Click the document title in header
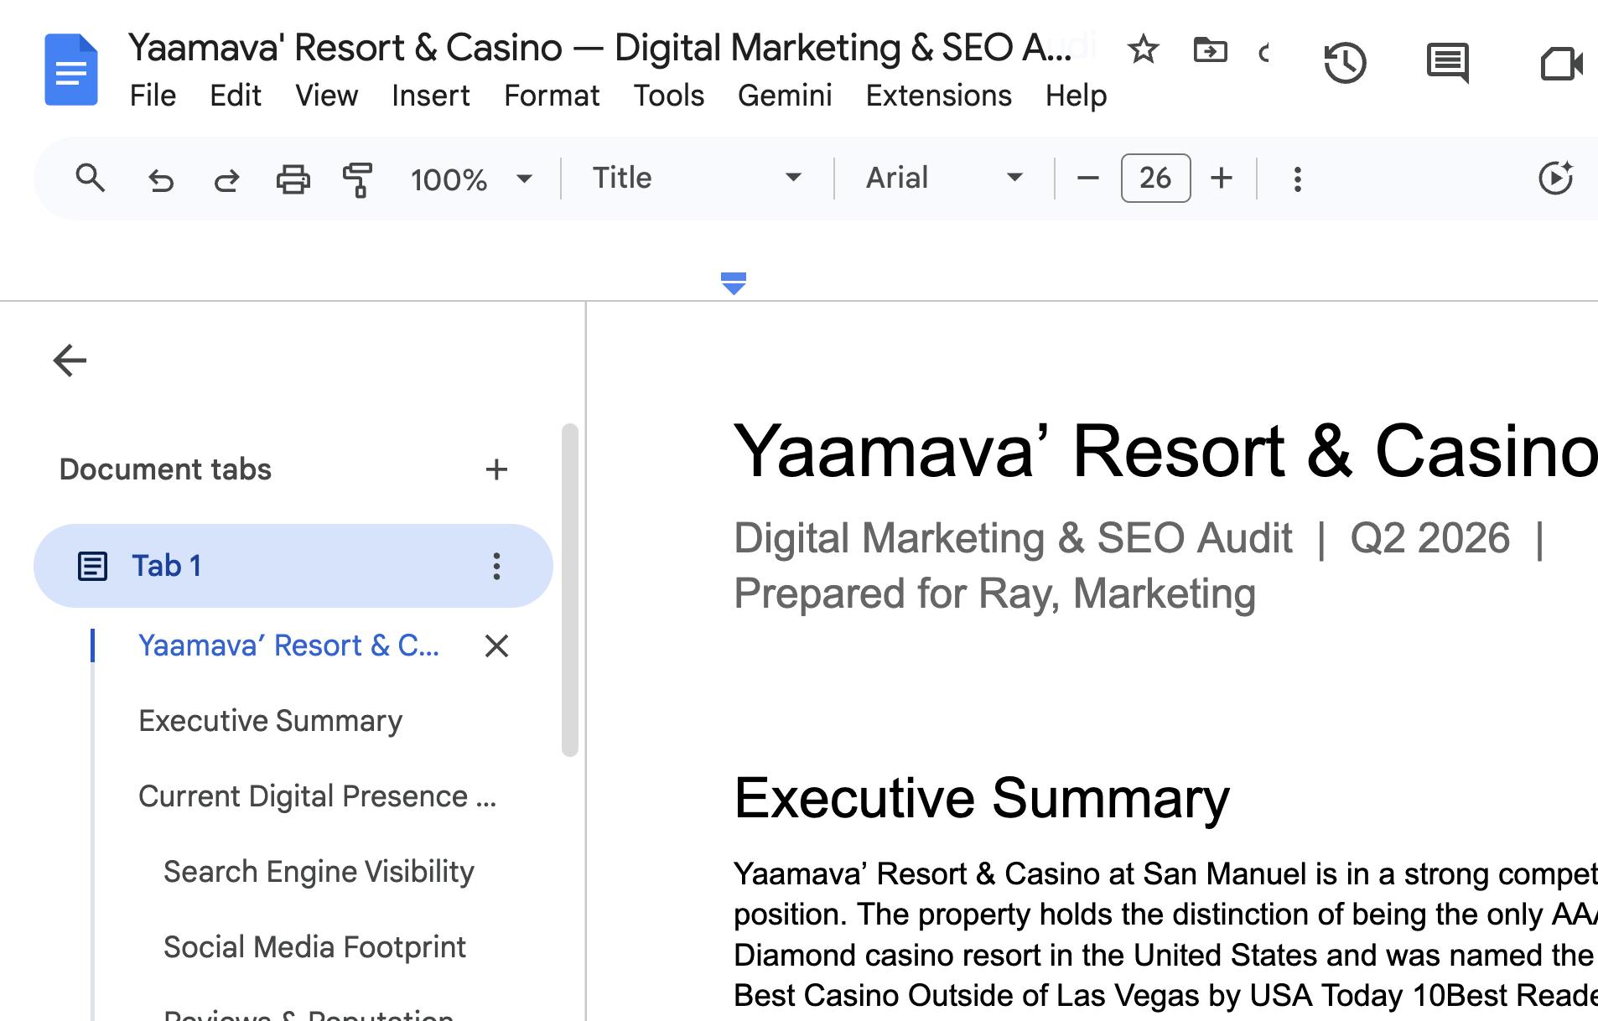 coord(600,48)
